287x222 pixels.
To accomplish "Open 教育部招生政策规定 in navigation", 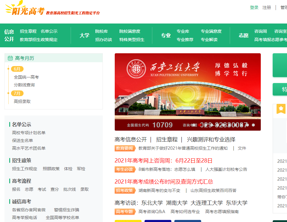I will (39, 40).
